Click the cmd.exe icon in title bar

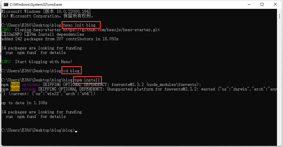[6, 5]
